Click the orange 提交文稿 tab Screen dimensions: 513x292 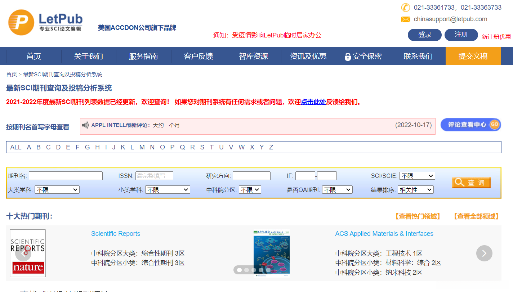tap(473, 56)
